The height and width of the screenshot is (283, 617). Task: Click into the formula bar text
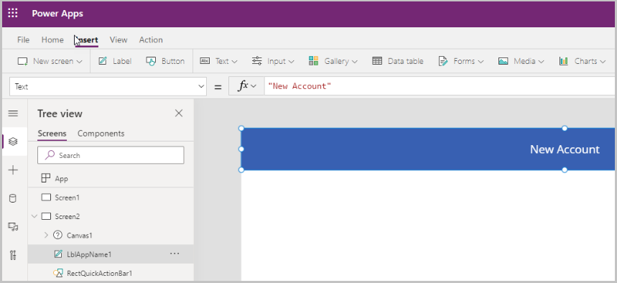300,86
